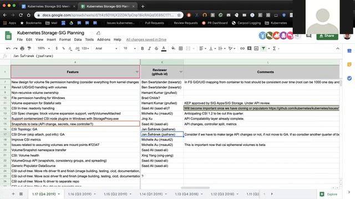Open the font size dropdown
Viewport: 355px width, 199px height.
coord(129,48)
